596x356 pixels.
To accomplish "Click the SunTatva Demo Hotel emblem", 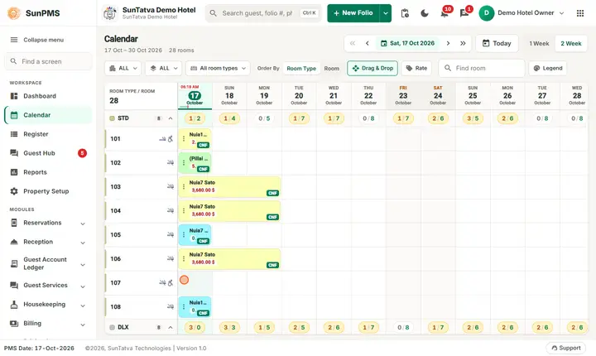I will tap(110, 13).
